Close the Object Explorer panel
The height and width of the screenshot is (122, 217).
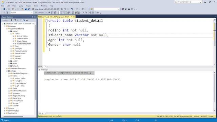pyautogui.click(x=35, y=17)
